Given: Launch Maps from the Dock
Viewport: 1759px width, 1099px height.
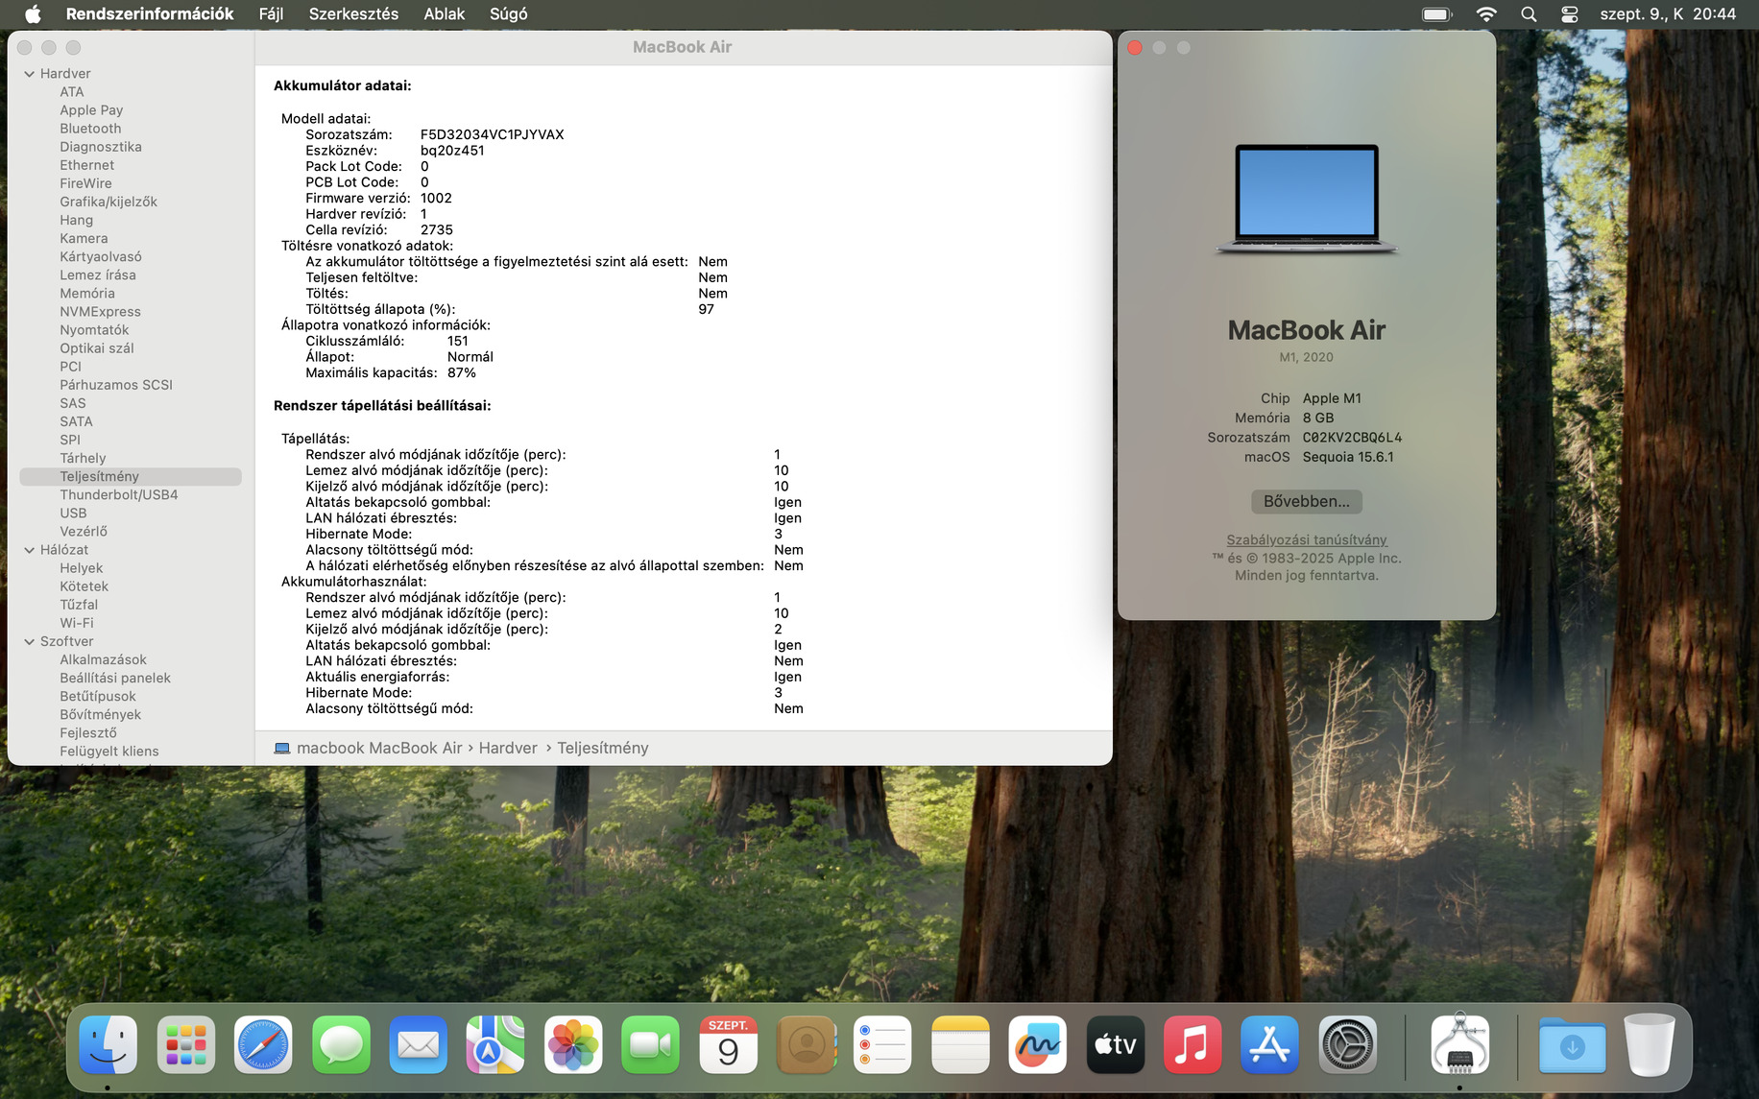Looking at the screenshot, I should point(495,1044).
